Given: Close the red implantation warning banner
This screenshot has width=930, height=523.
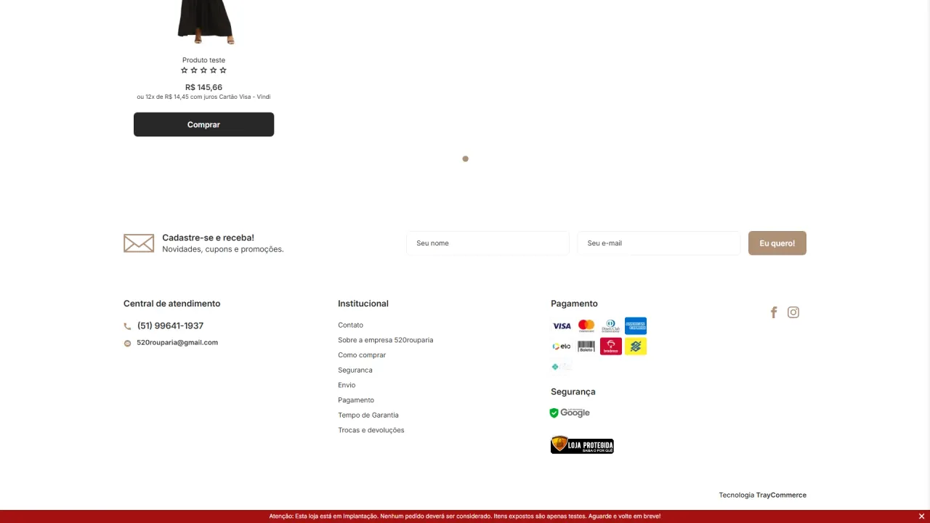Looking at the screenshot, I should [921, 516].
